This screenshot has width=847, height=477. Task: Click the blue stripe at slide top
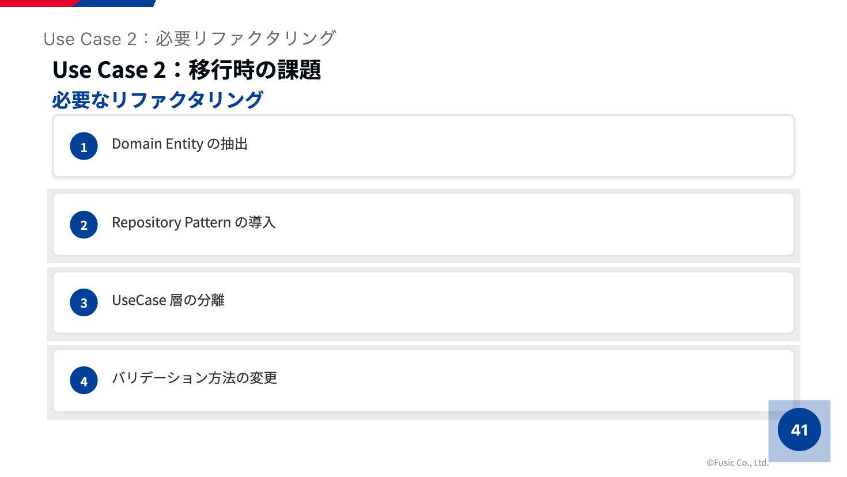[x=115, y=3]
